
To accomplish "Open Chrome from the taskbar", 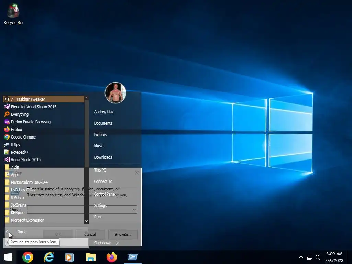I will [x=28, y=257].
